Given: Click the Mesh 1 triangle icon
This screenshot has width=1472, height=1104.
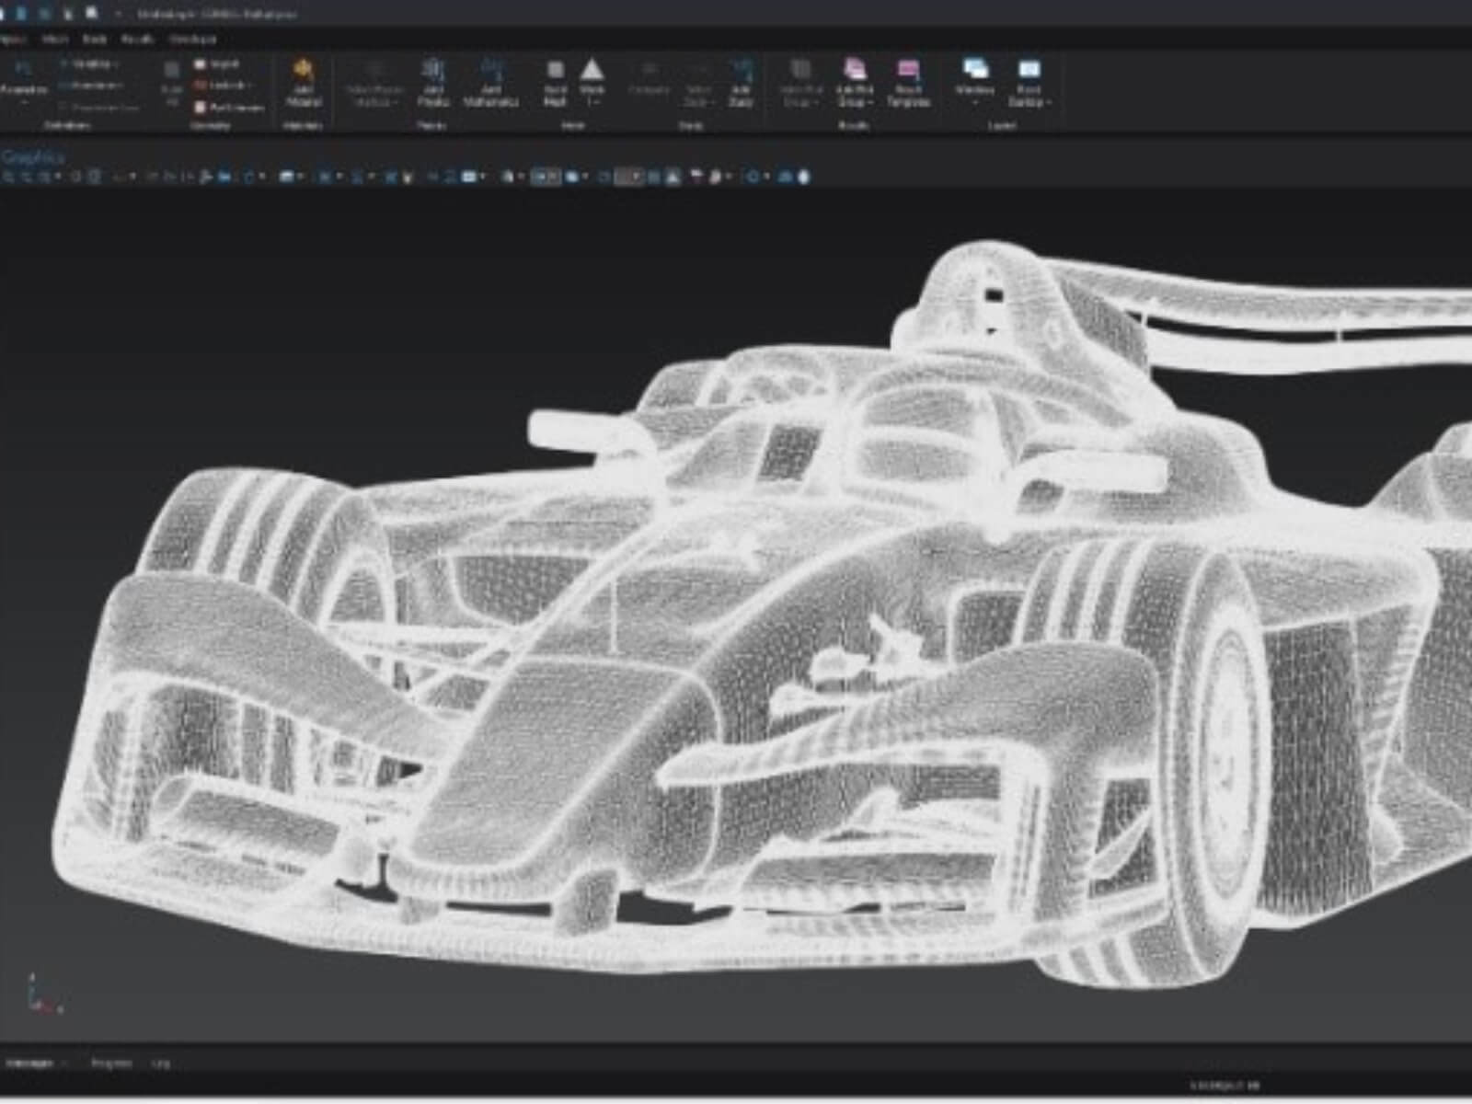Looking at the screenshot, I should (x=592, y=81).
